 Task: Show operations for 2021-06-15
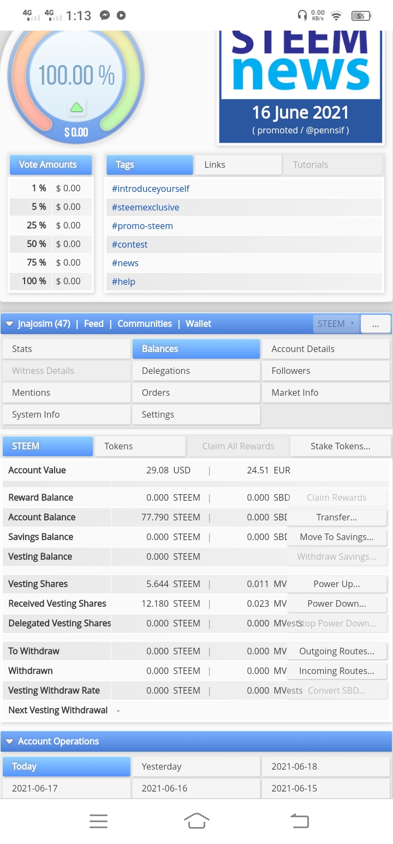[326, 788]
